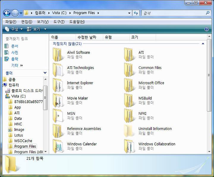
Task: Select the MSN folder icon
Action: click(58, 116)
